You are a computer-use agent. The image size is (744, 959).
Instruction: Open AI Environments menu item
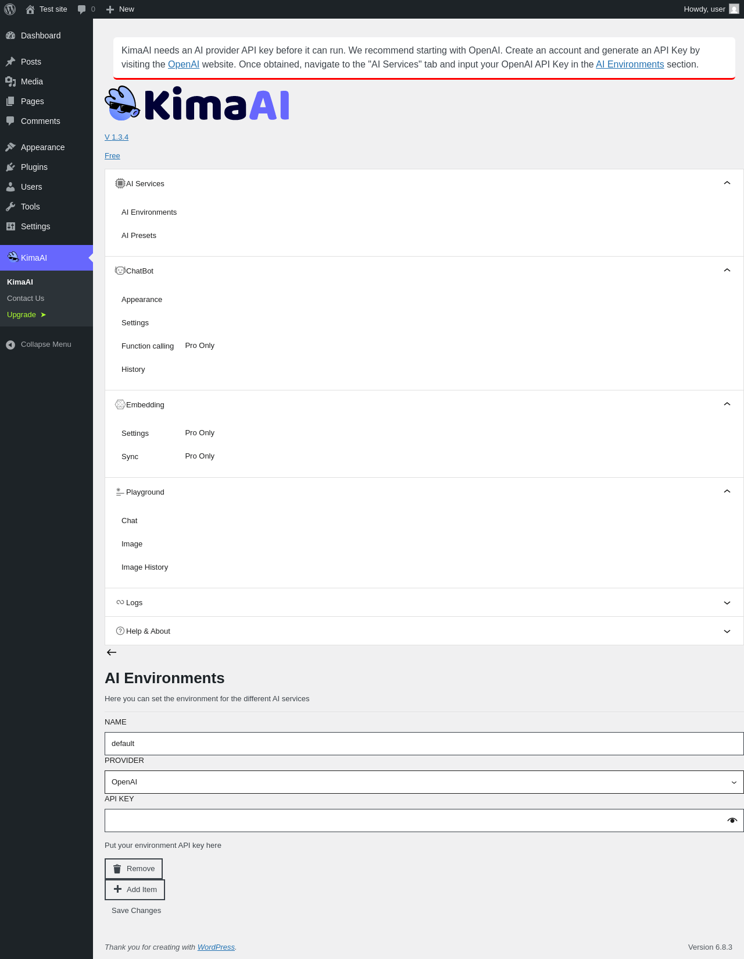click(149, 212)
